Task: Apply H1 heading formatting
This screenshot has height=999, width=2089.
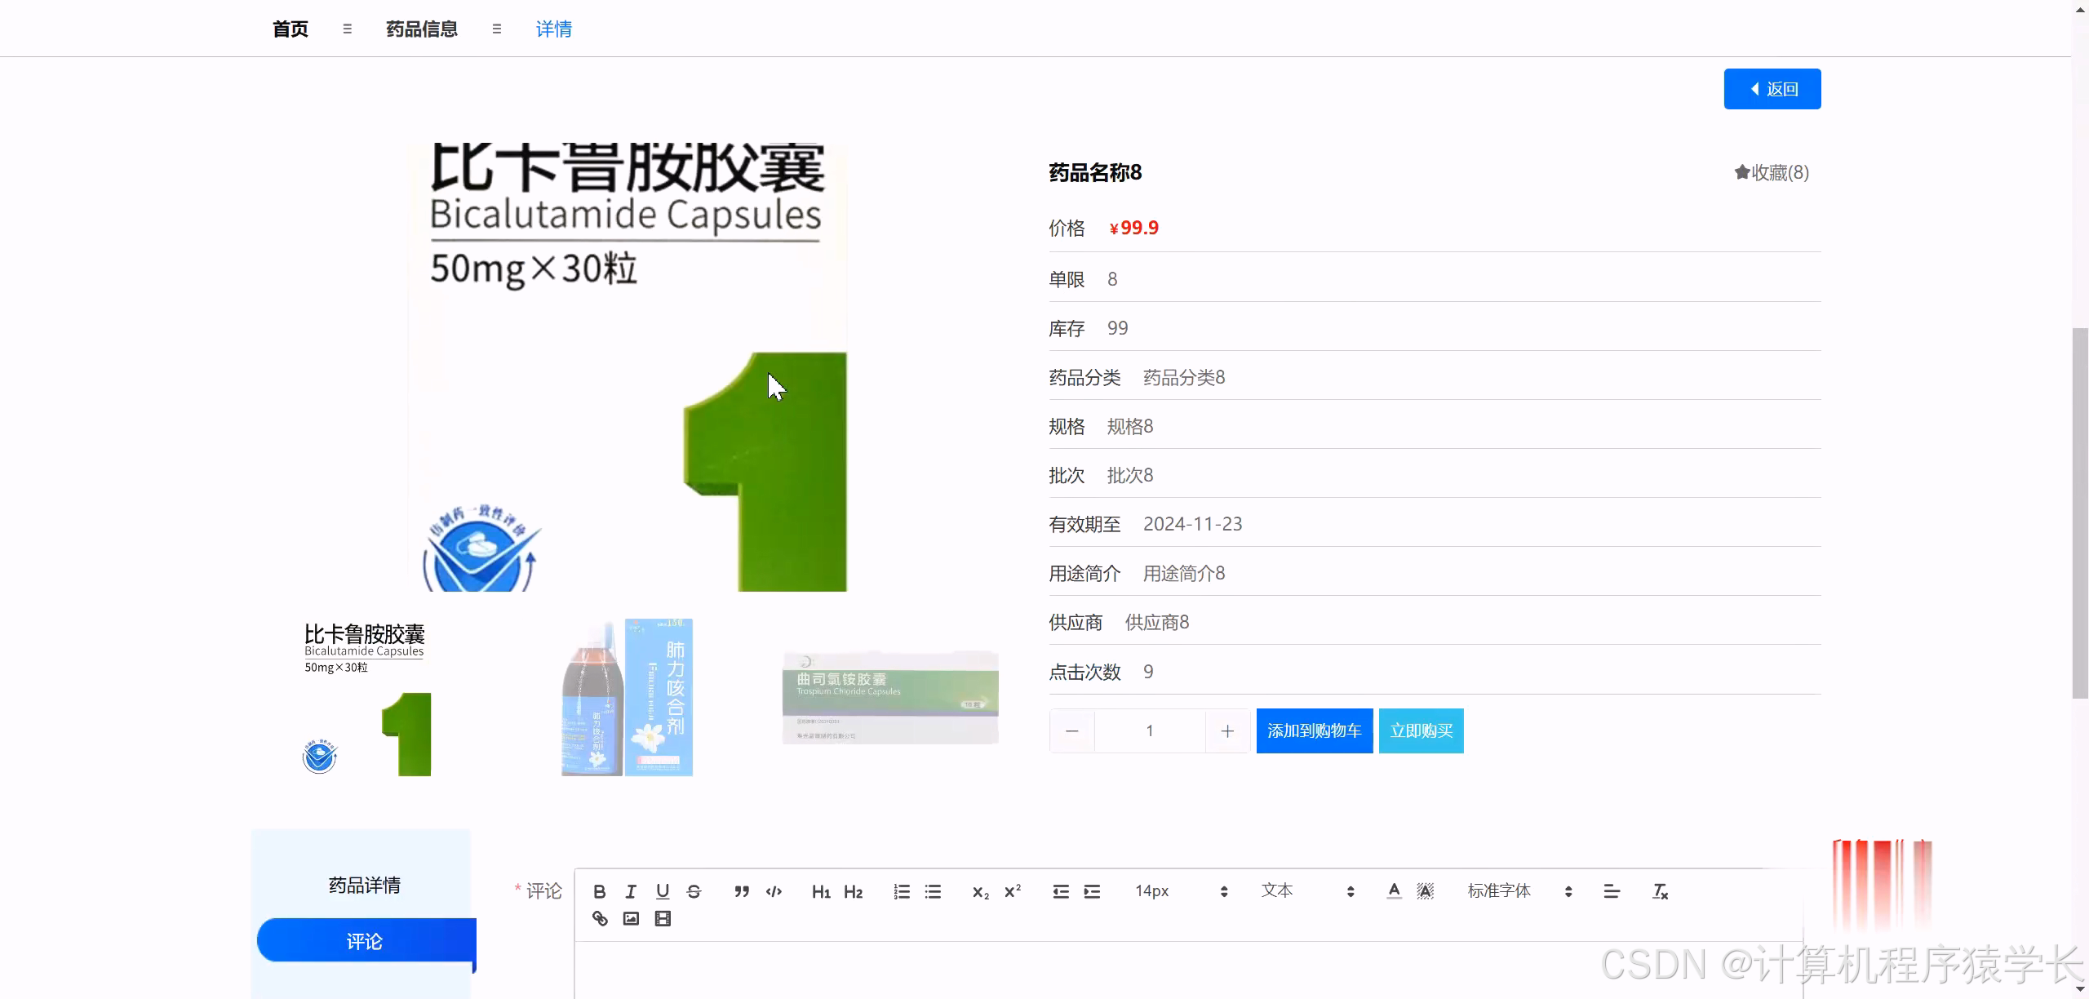Action: pos(821,891)
